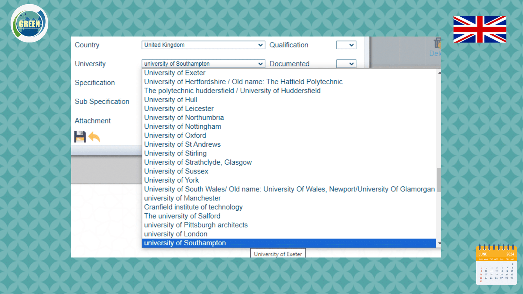The image size is (523, 294).
Task: Click the university list scrollbar thumb
Action: pos(439,180)
